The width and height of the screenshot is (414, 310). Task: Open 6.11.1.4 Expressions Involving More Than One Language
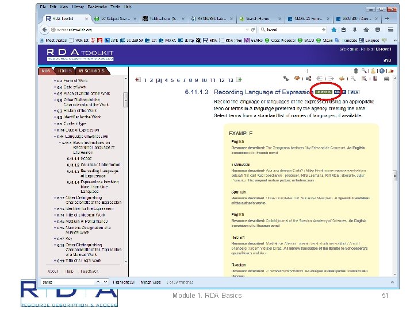coord(93,187)
